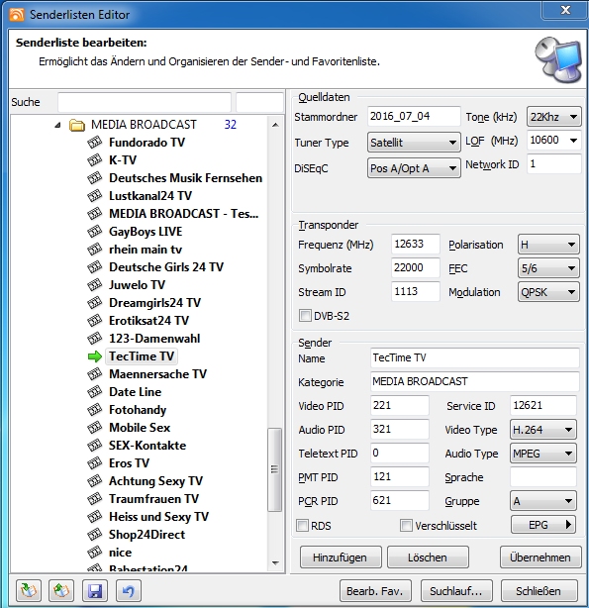Click the Senderlisten Editor title bar icon
Image resolution: width=589 pixels, height=608 pixels.
point(17,14)
